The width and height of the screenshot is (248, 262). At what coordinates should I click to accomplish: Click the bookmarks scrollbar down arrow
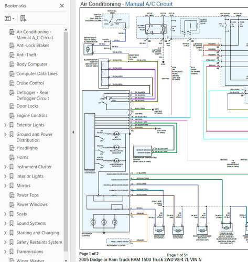(66, 260)
